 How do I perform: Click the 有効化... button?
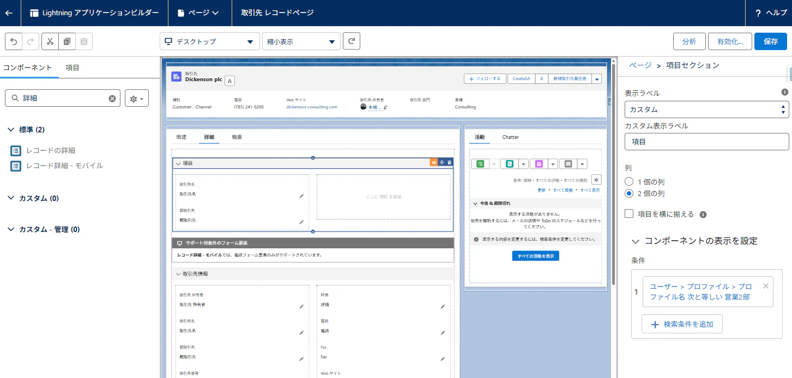(x=730, y=41)
